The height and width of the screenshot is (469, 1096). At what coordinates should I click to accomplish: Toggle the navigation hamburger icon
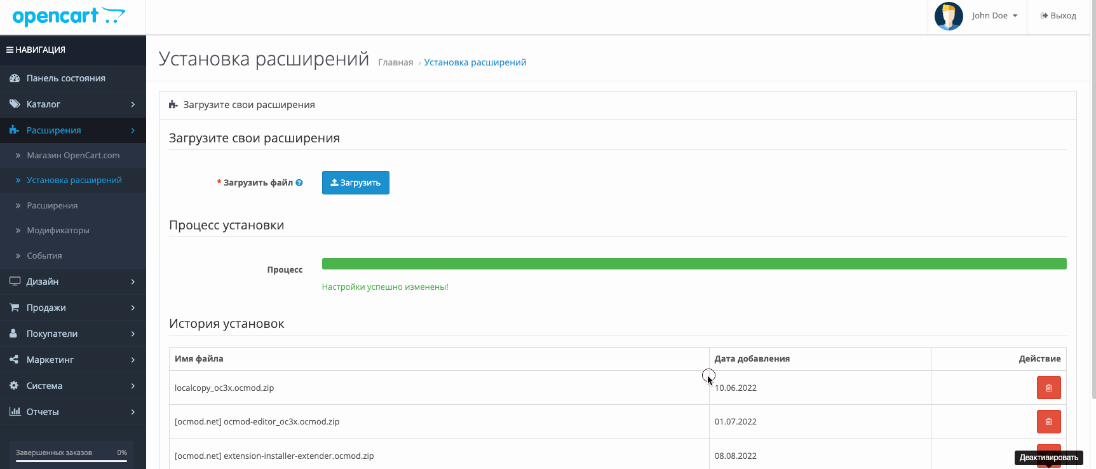point(10,50)
